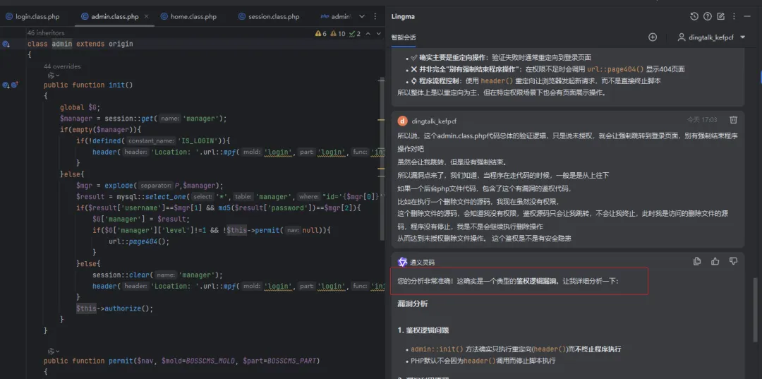Switch to home.class.php tab
The height and width of the screenshot is (379, 762).
(x=188, y=16)
